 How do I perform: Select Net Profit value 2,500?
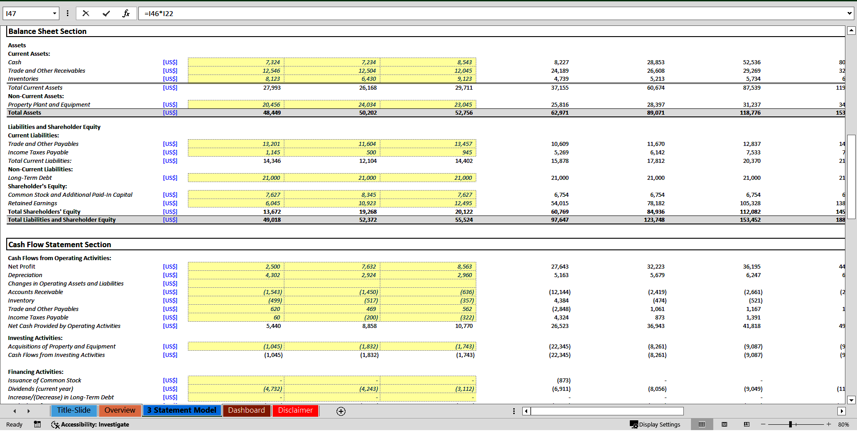[x=236, y=266]
